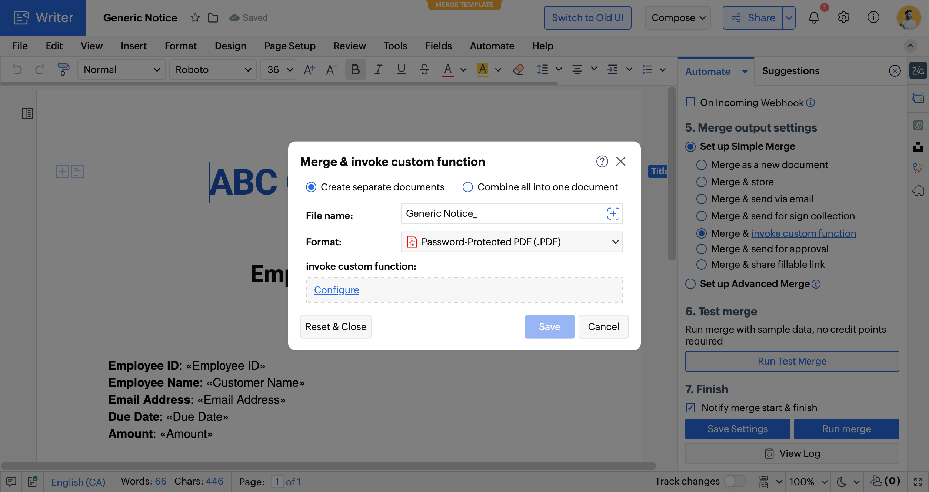This screenshot has height=492, width=929.
Task: Uncheck Notify merge start & finish
Action: coord(690,408)
